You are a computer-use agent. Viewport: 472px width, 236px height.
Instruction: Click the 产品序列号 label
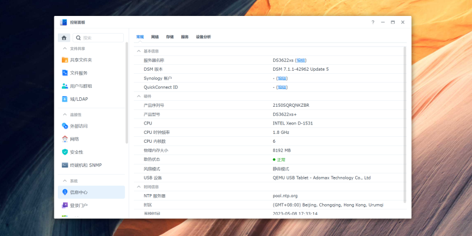coord(154,106)
